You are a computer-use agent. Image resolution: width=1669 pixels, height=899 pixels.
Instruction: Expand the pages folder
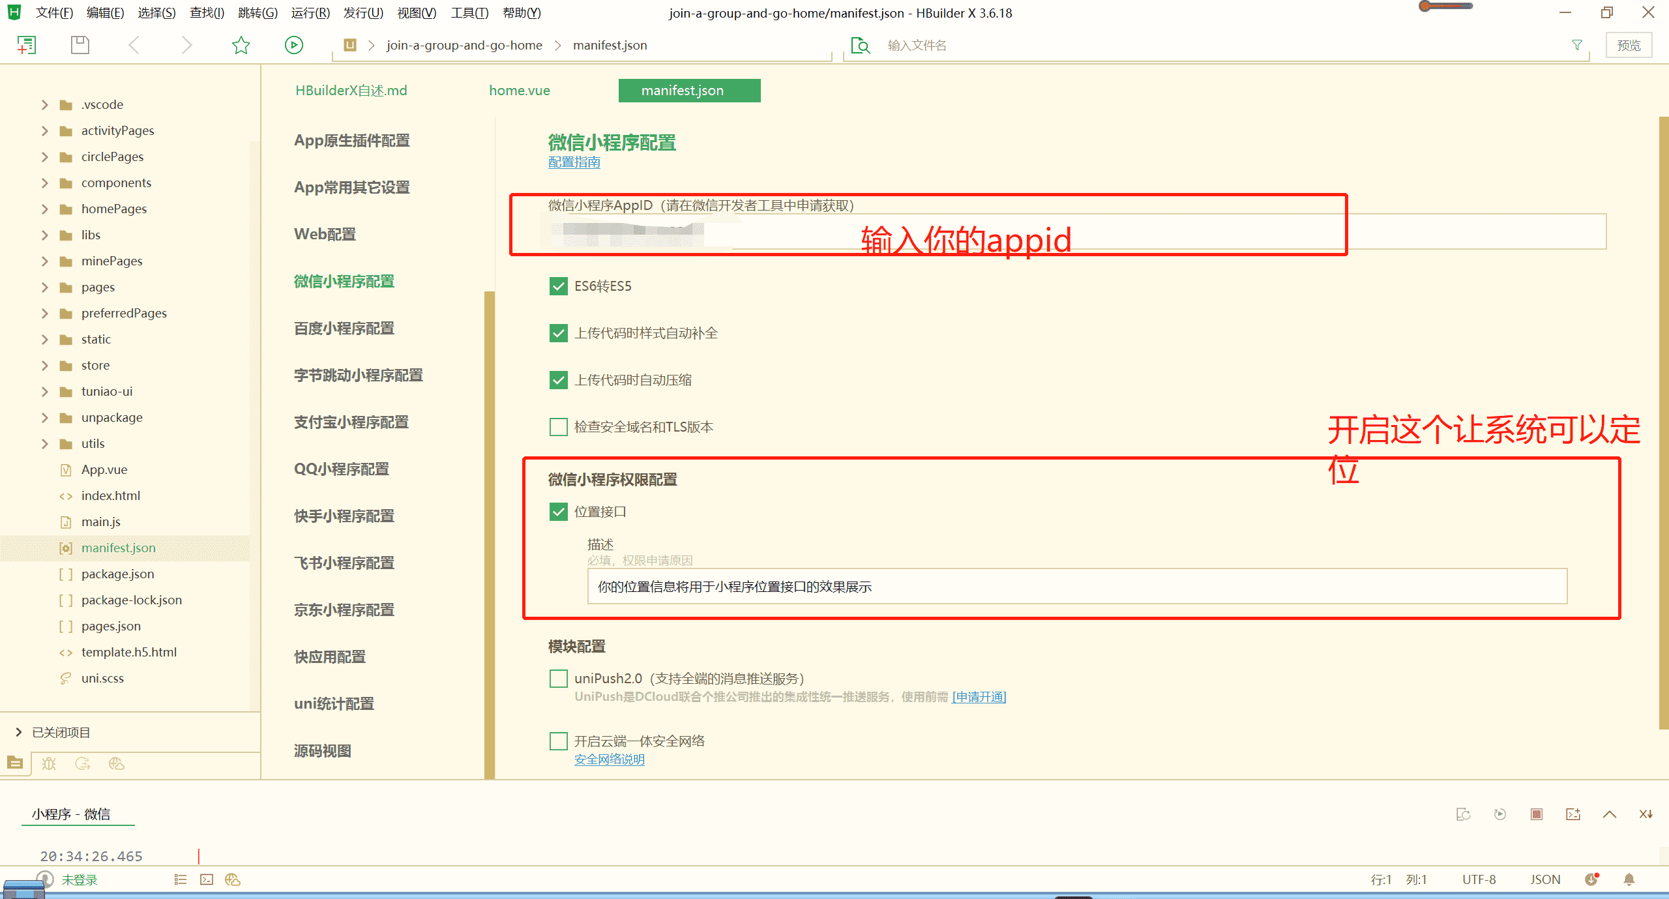click(45, 287)
